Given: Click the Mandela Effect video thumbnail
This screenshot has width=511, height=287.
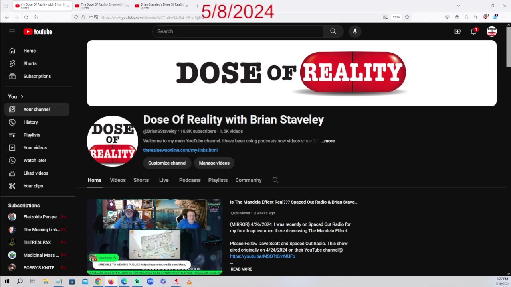Looking at the screenshot, I should [x=155, y=237].
